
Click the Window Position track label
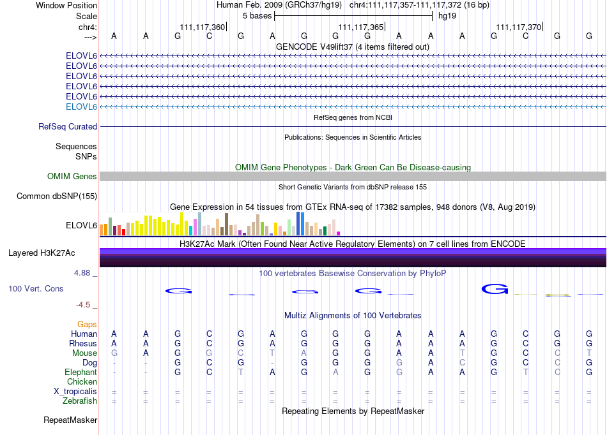point(66,5)
